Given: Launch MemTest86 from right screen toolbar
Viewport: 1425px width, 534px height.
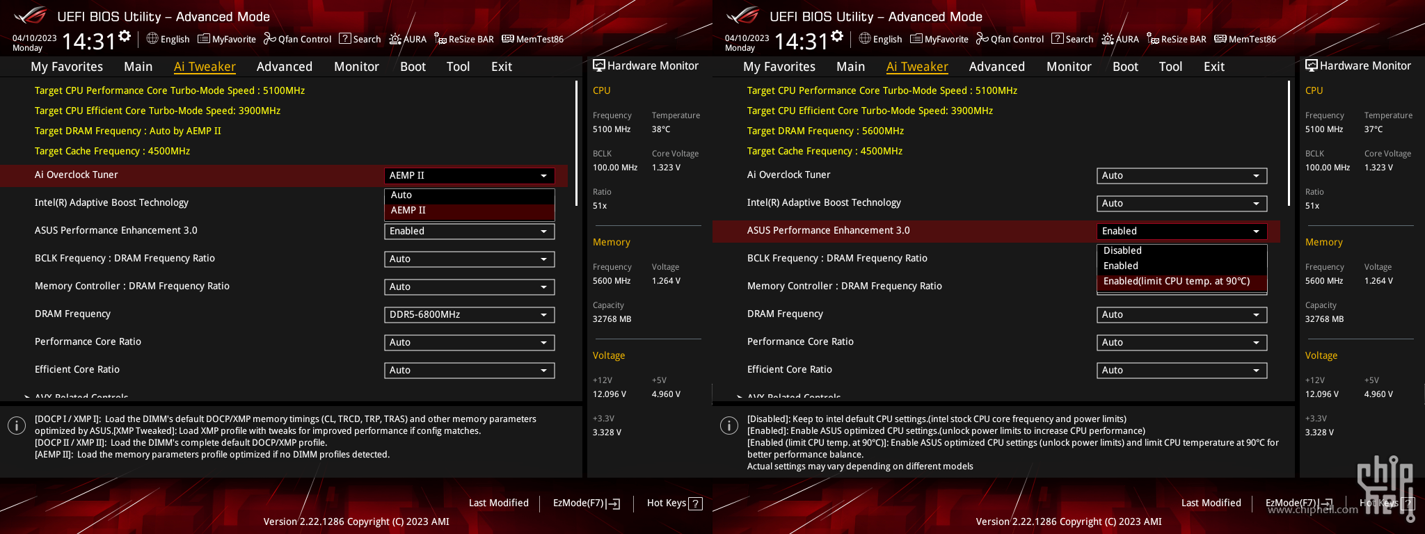Looking at the screenshot, I should point(1245,39).
